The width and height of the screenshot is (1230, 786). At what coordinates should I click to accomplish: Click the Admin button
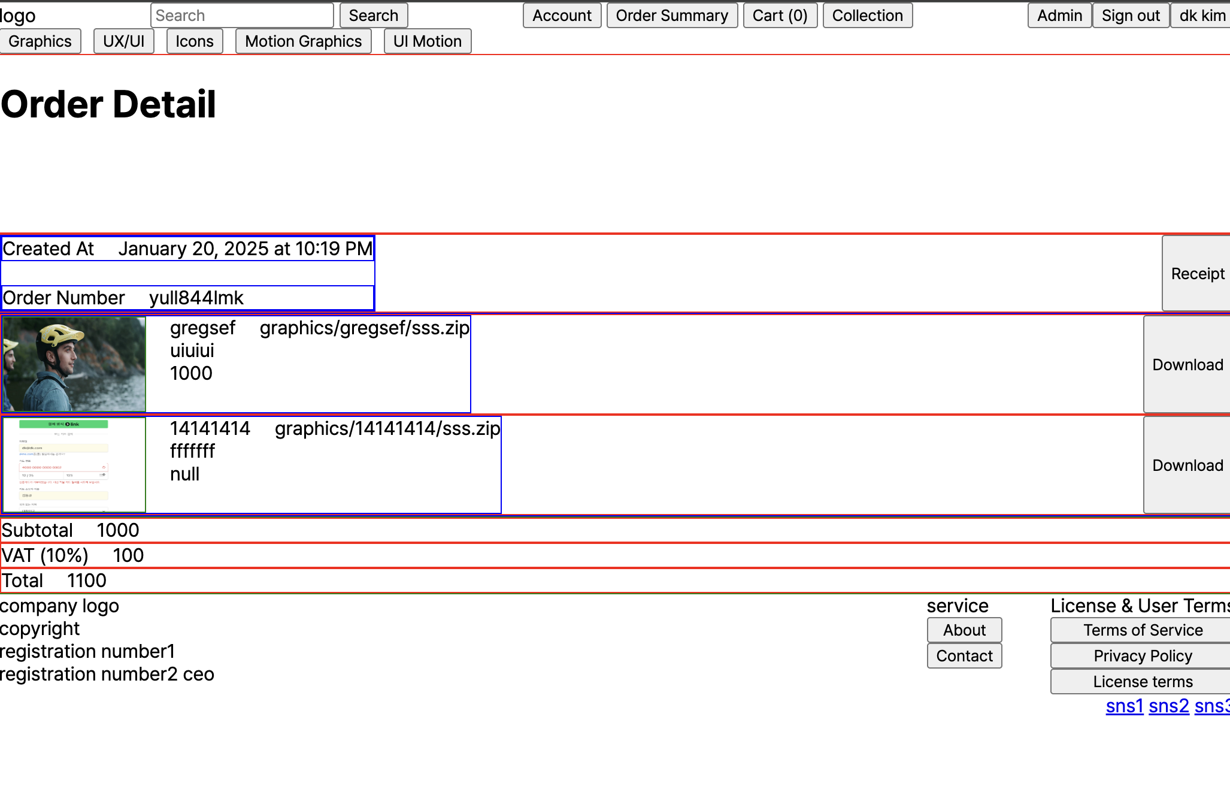[1059, 16]
